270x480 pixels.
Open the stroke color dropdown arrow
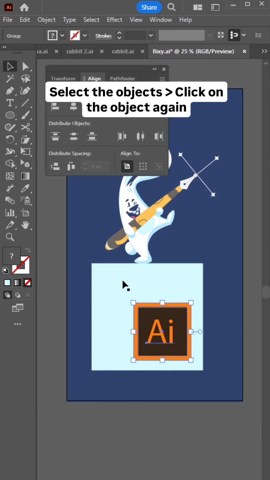(85, 35)
